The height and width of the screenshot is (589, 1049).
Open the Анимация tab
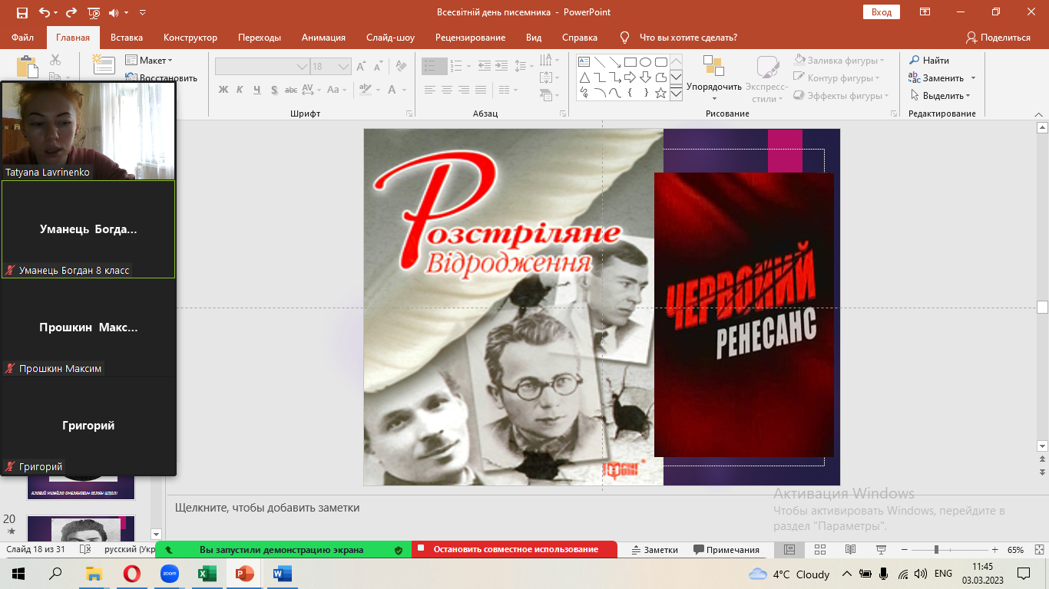pyautogui.click(x=323, y=38)
